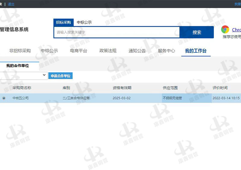Select the 我的工作台 navigation item
Screen dimensions: 241x170
(x=196, y=51)
